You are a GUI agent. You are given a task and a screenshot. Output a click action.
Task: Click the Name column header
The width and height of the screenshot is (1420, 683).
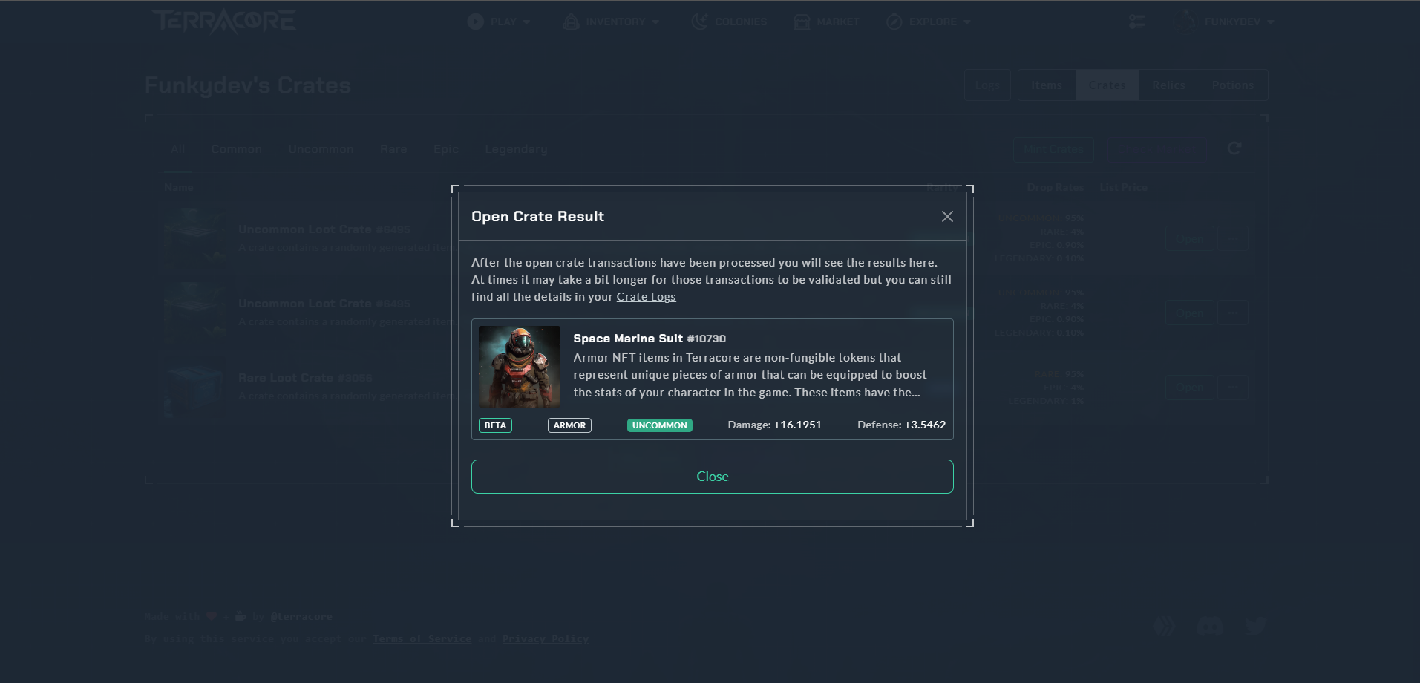179,187
